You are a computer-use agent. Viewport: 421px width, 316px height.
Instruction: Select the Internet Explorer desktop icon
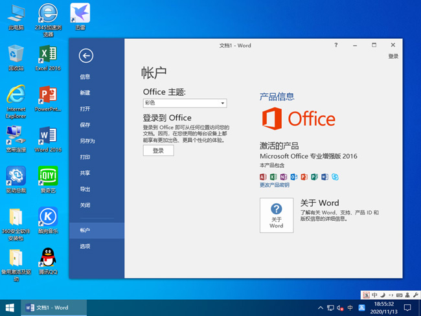tap(16, 102)
